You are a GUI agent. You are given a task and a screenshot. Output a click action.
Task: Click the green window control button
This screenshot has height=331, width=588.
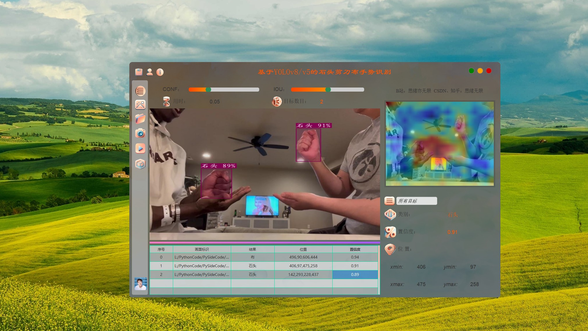click(x=471, y=71)
